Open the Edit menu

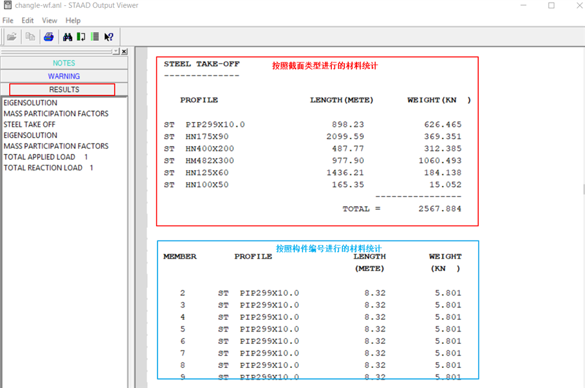coord(27,21)
